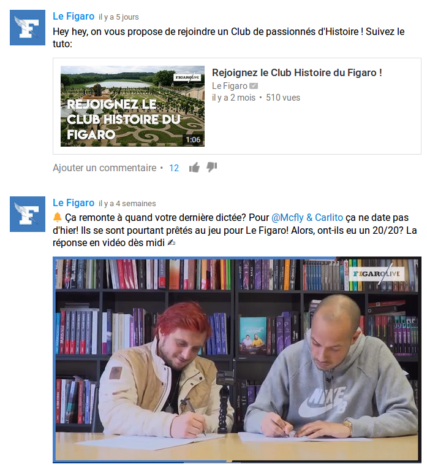427x467 pixels.
Task: Click the verified badge next to Le Figaro
Action: [254, 86]
